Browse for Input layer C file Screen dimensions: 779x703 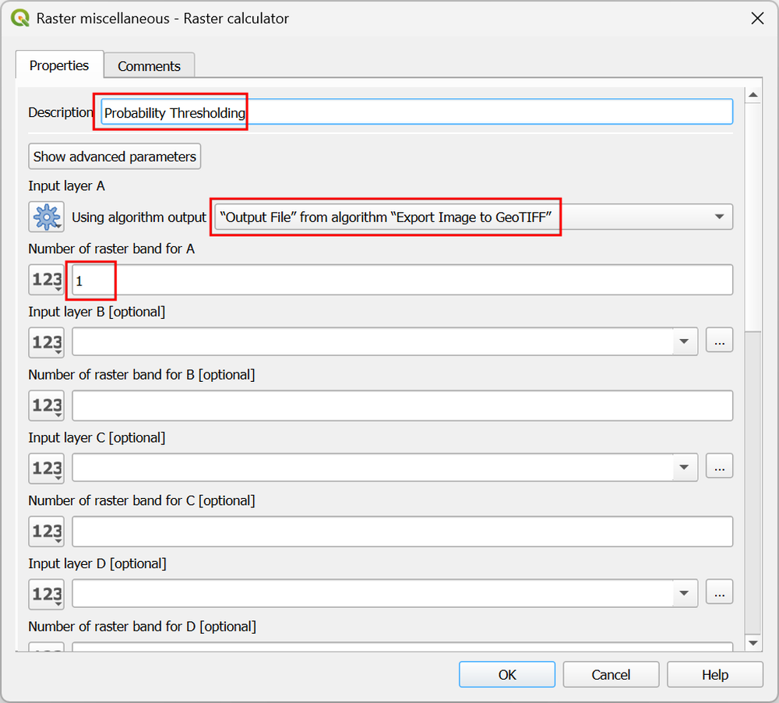click(x=719, y=467)
